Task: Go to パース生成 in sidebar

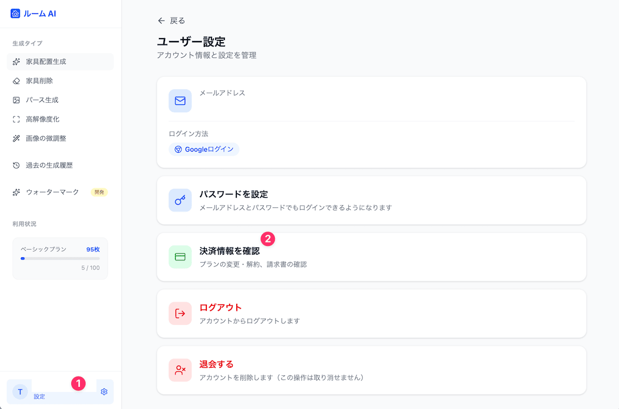Action: [42, 100]
